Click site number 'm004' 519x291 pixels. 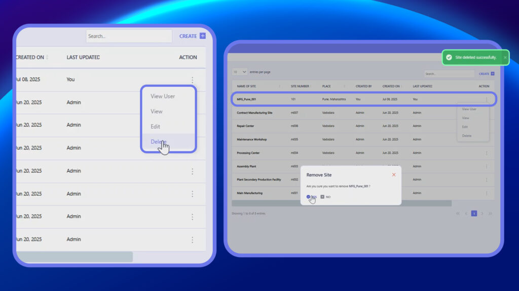(294, 153)
